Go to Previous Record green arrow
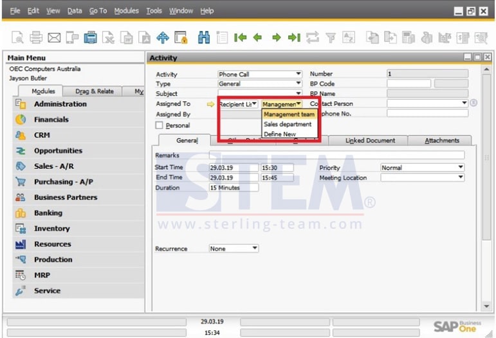The width and height of the screenshot is (496, 338). [258, 37]
